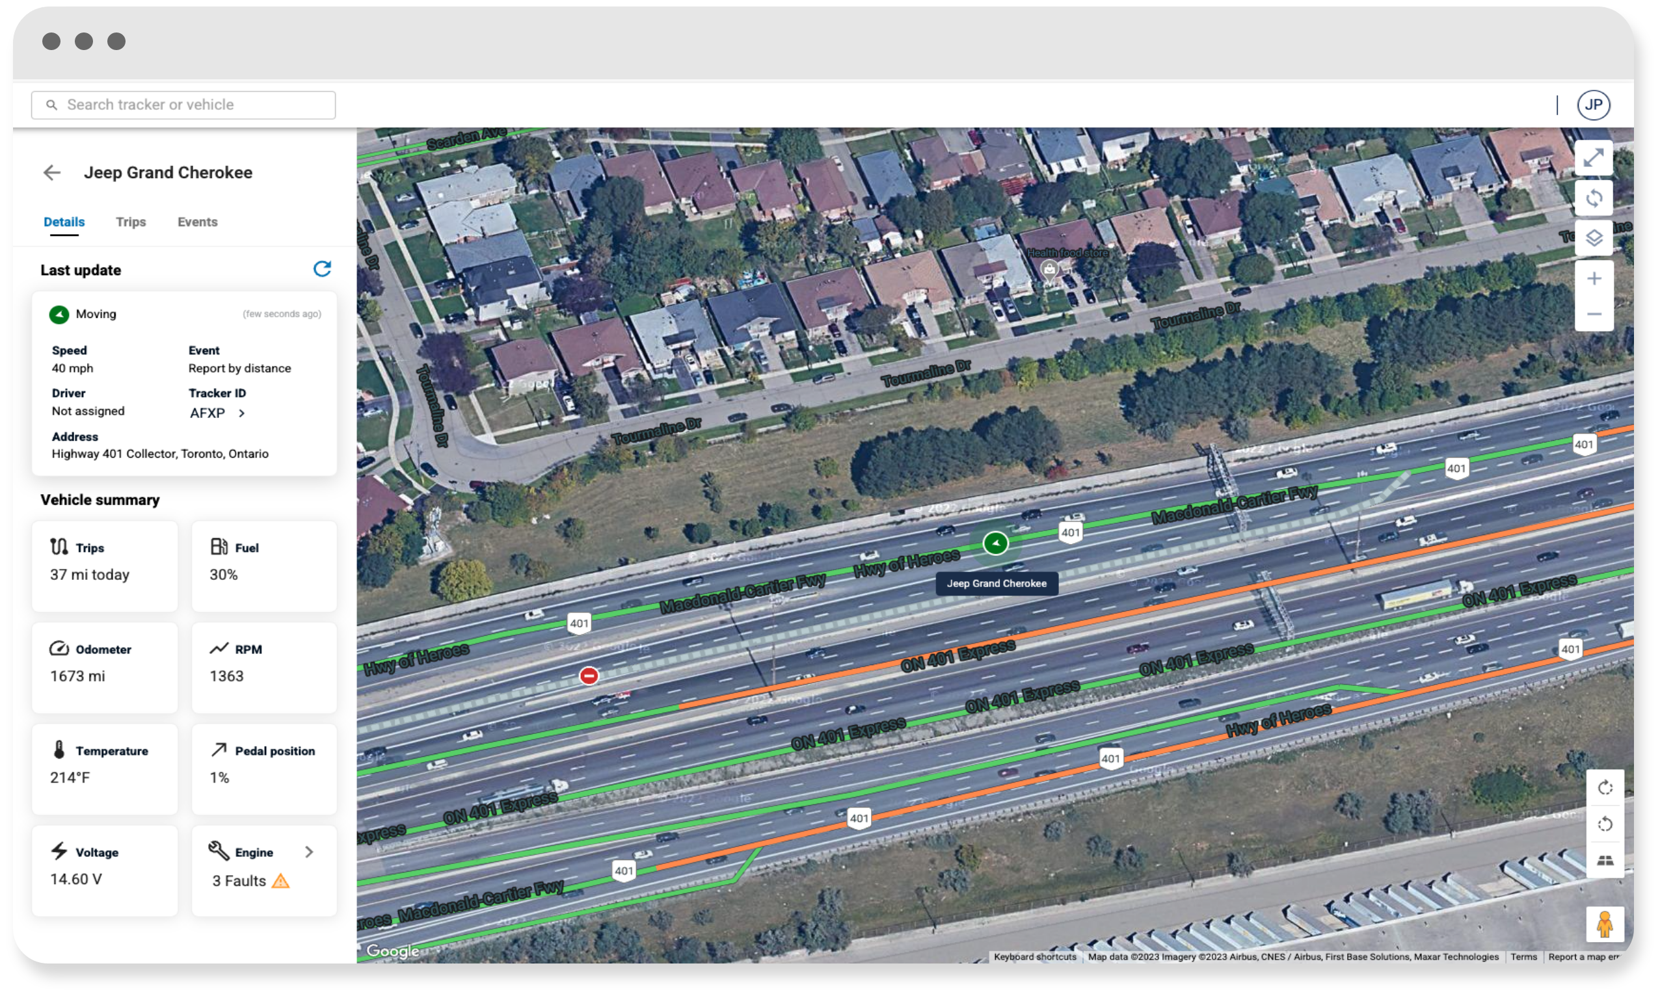The height and width of the screenshot is (996, 1660).
Task: Open the map layers selector
Action: pyautogui.click(x=1594, y=237)
